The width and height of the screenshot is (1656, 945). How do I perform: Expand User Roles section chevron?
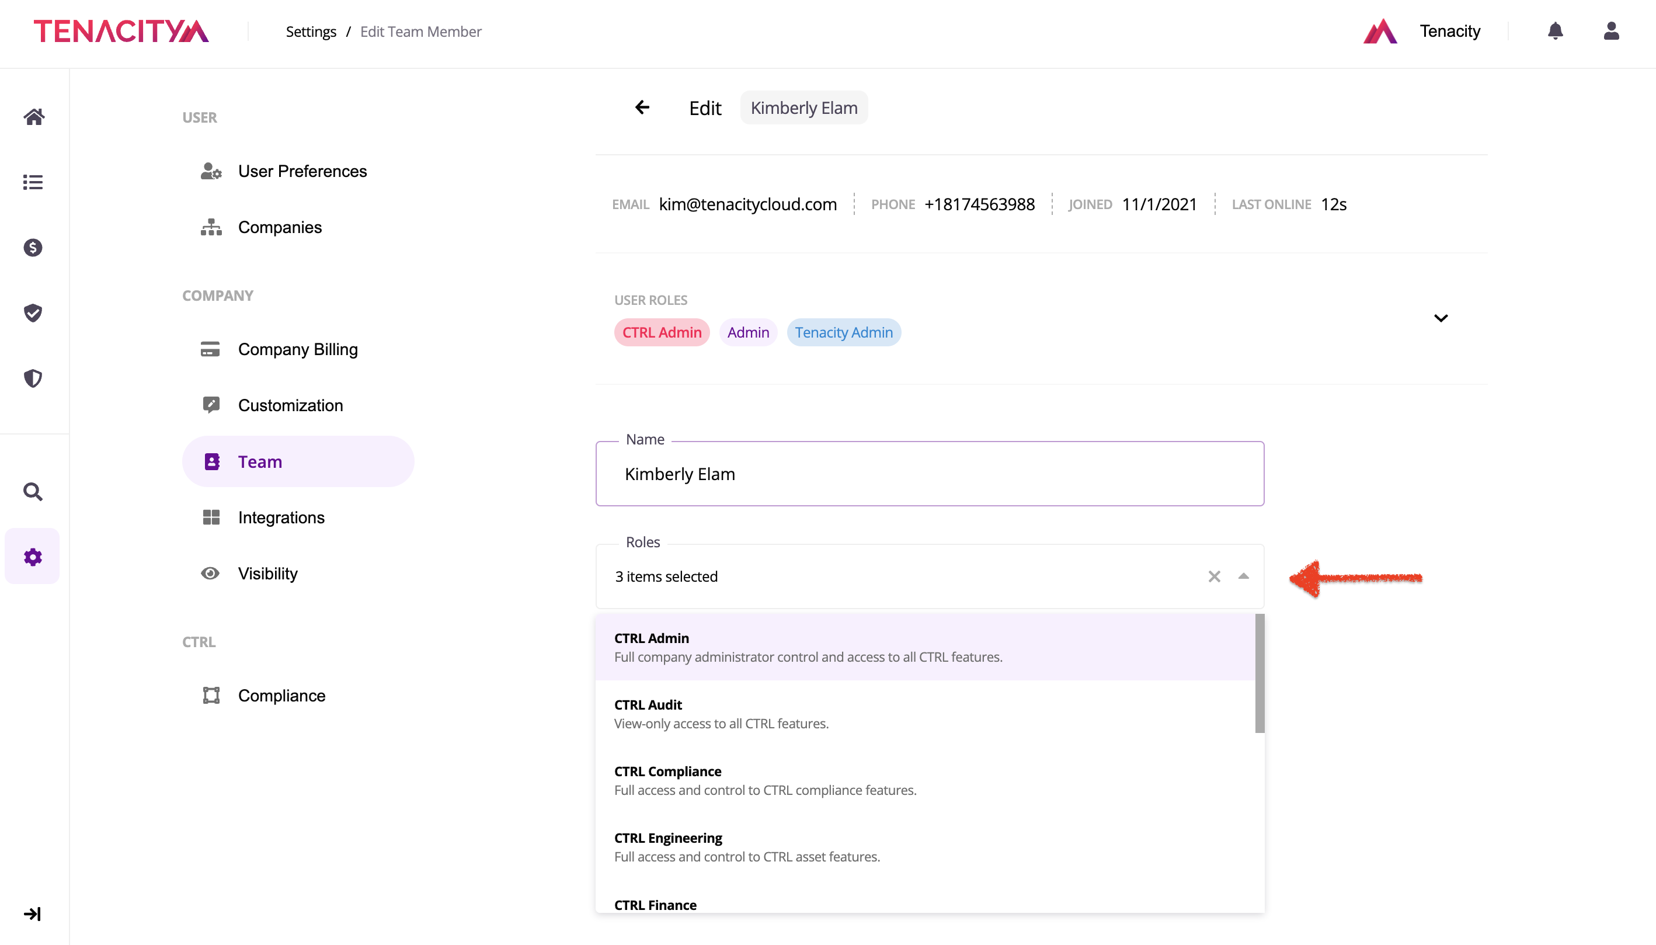click(1441, 318)
